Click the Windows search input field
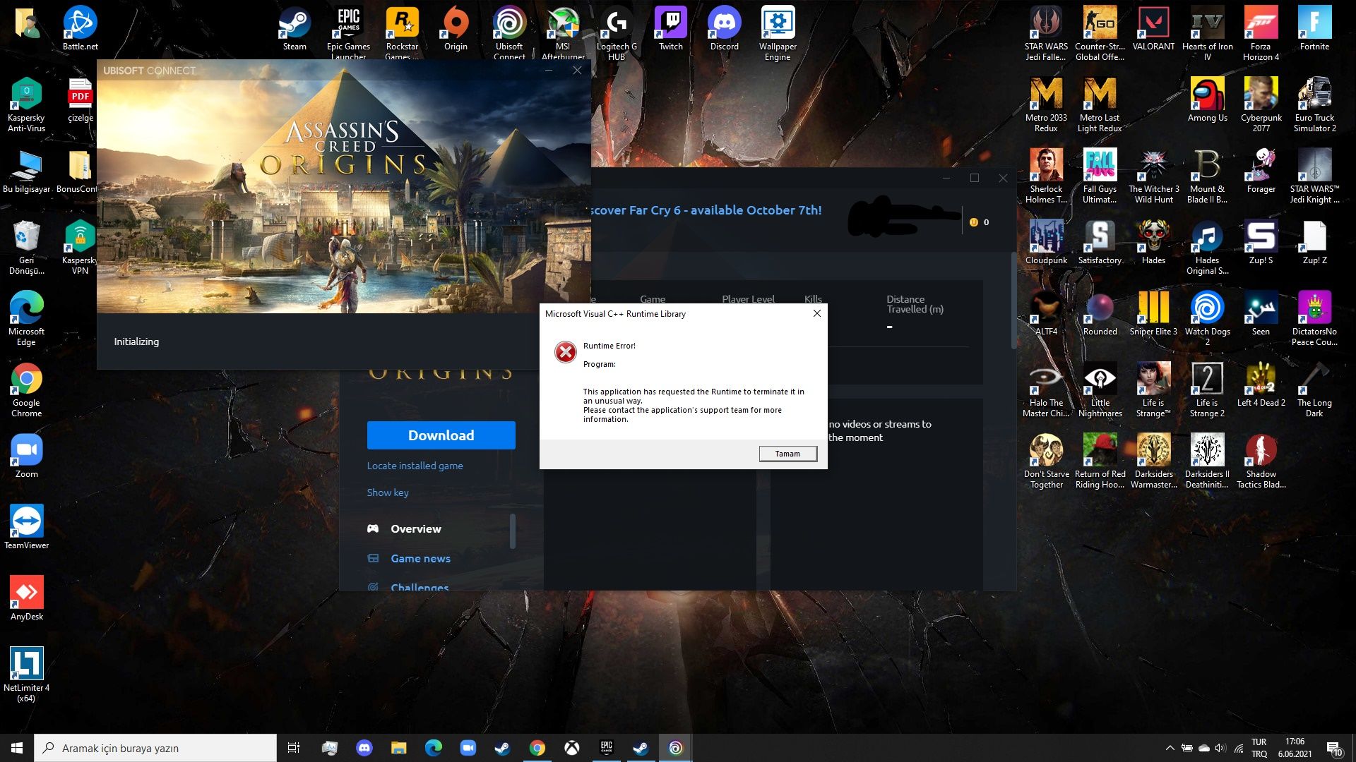The height and width of the screenshot is (762, 1356). [155, 748]
